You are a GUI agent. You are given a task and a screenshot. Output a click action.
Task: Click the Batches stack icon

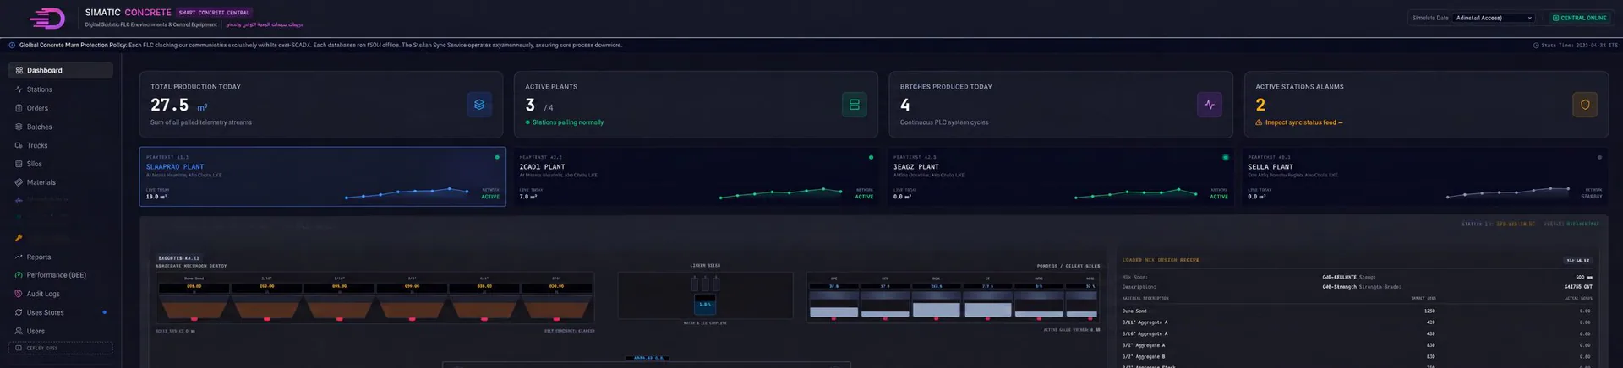19,127
